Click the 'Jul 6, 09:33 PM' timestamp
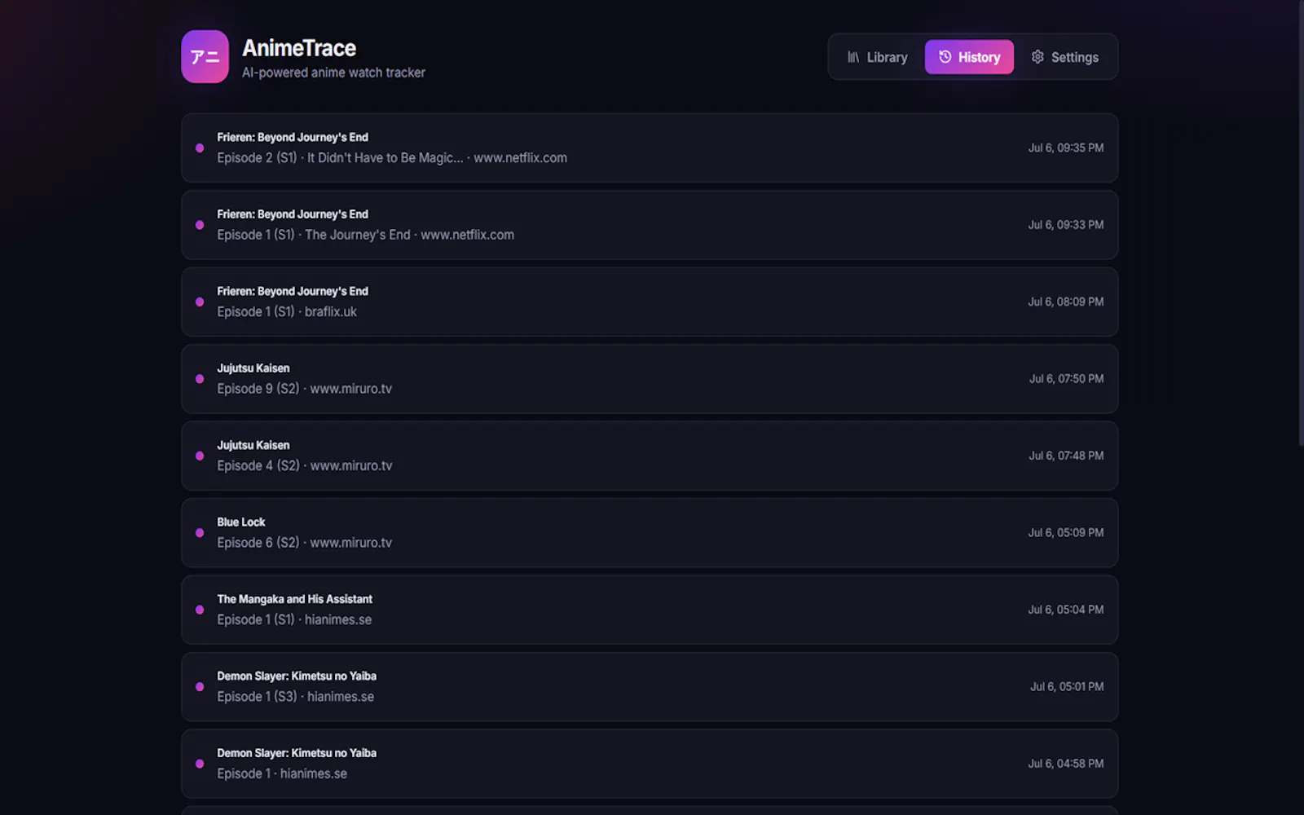Viewport: 1304px width, 815px height. (1065, 225)
